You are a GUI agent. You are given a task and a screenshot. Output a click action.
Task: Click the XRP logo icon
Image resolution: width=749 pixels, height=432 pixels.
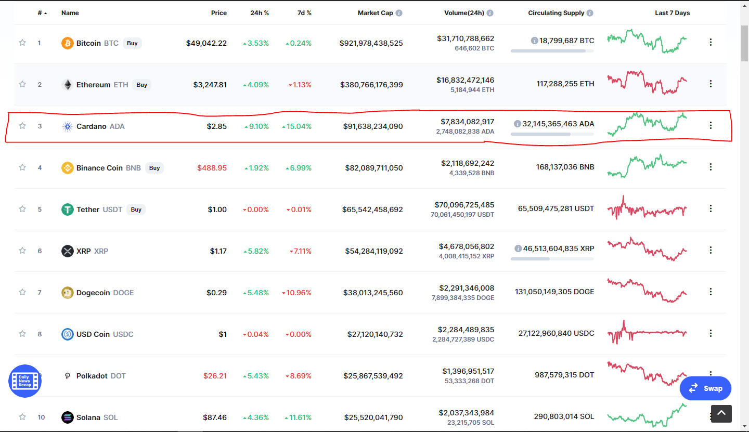(x=68, y=251)
